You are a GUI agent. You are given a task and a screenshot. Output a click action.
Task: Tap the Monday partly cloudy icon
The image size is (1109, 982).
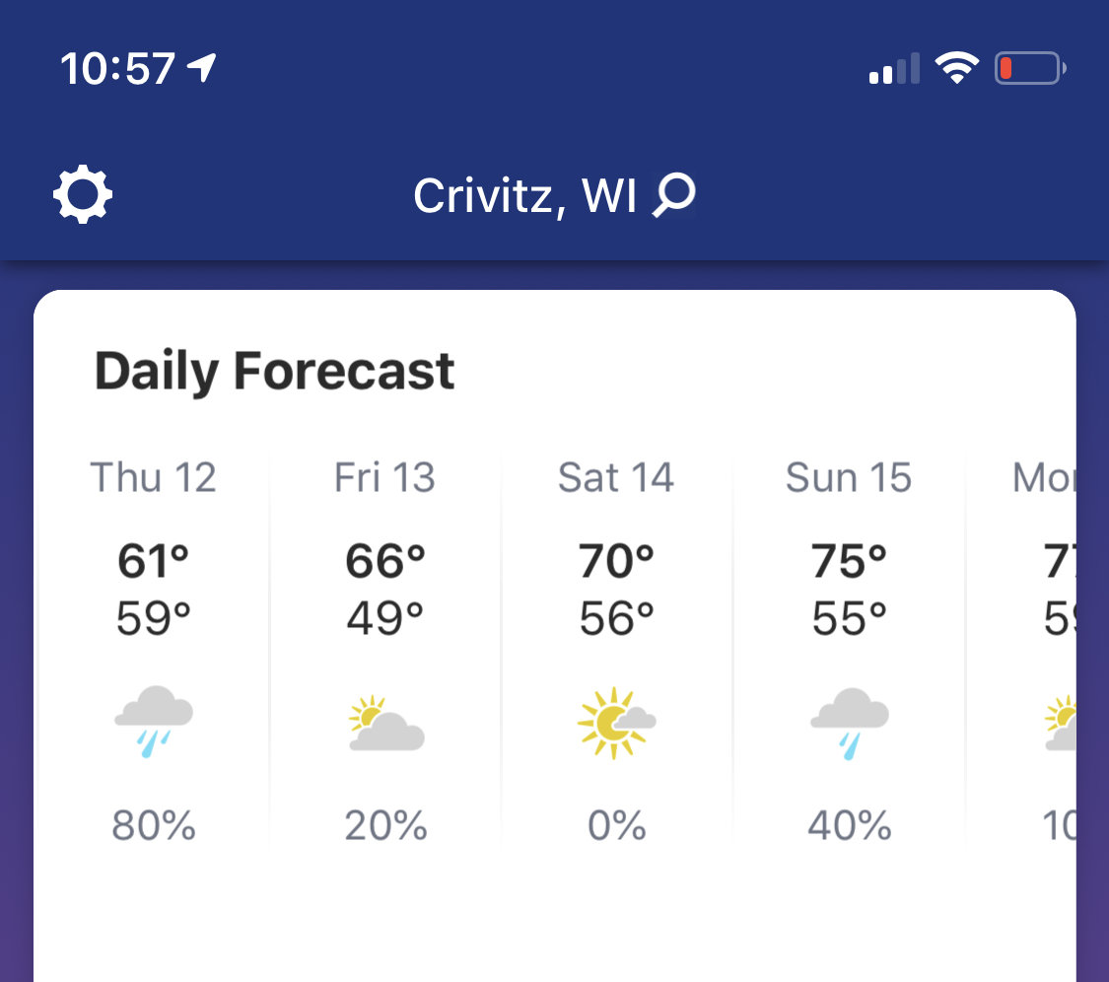(x=1061, y=723)
